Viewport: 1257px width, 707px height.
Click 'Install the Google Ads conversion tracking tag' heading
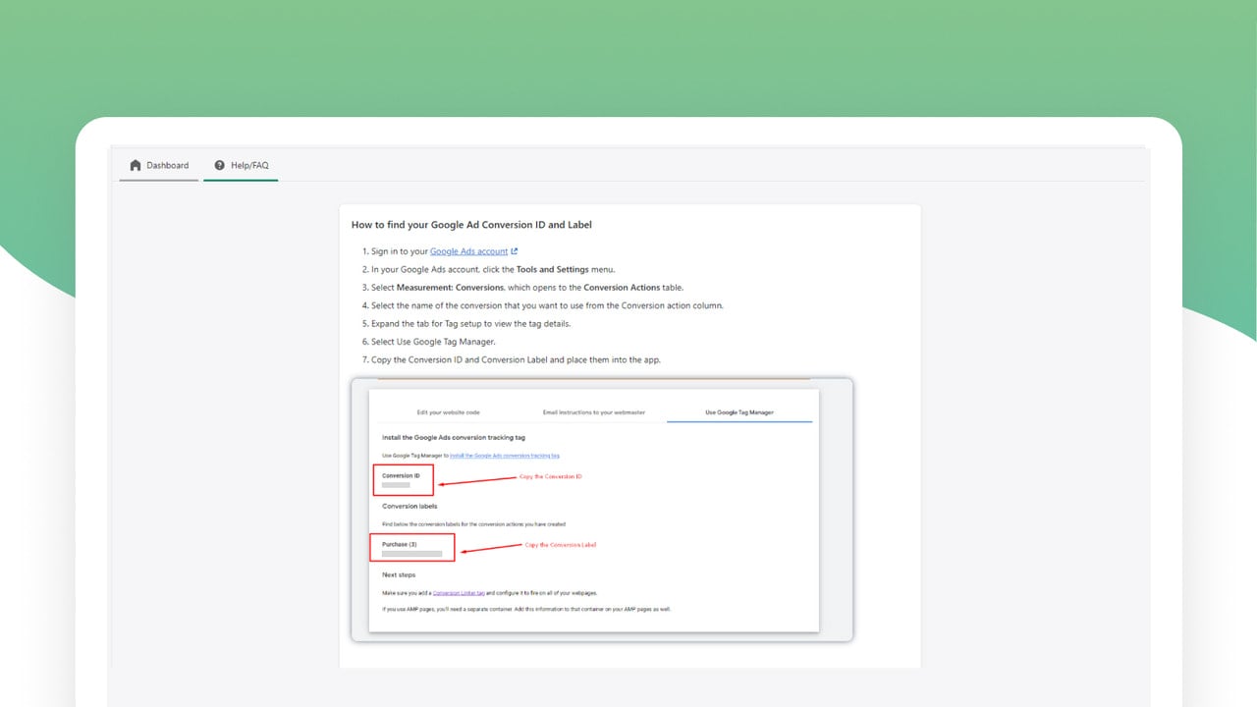(454, 437)
